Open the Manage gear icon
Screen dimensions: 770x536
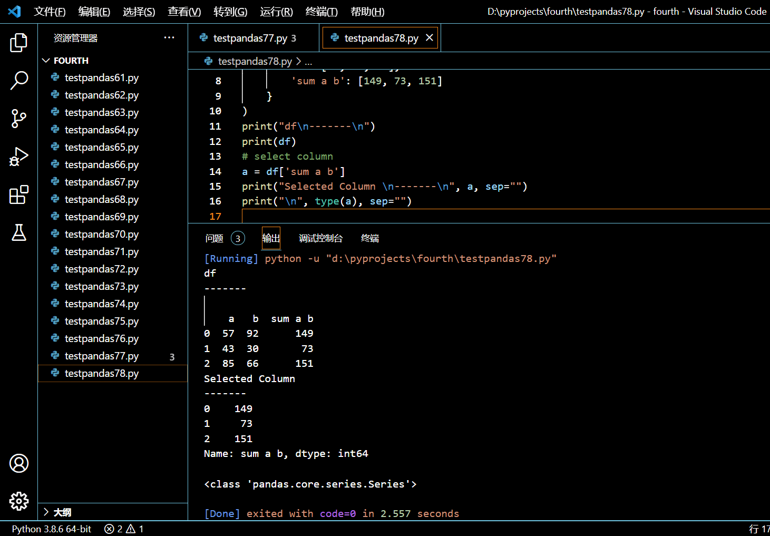coord(18,501)
